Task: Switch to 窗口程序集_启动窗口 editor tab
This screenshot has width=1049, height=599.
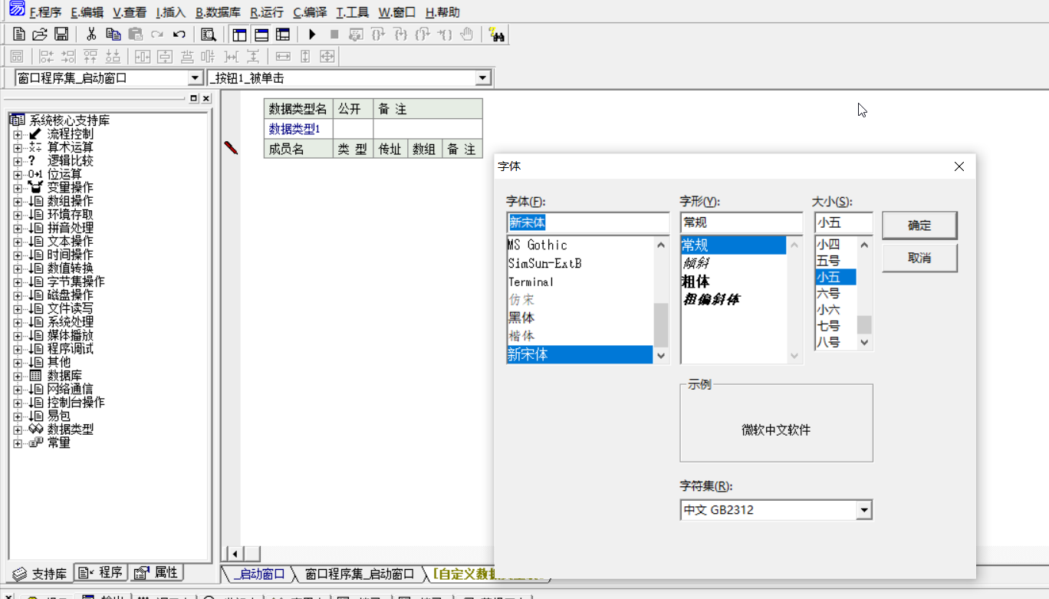Action: pos(359,574)
